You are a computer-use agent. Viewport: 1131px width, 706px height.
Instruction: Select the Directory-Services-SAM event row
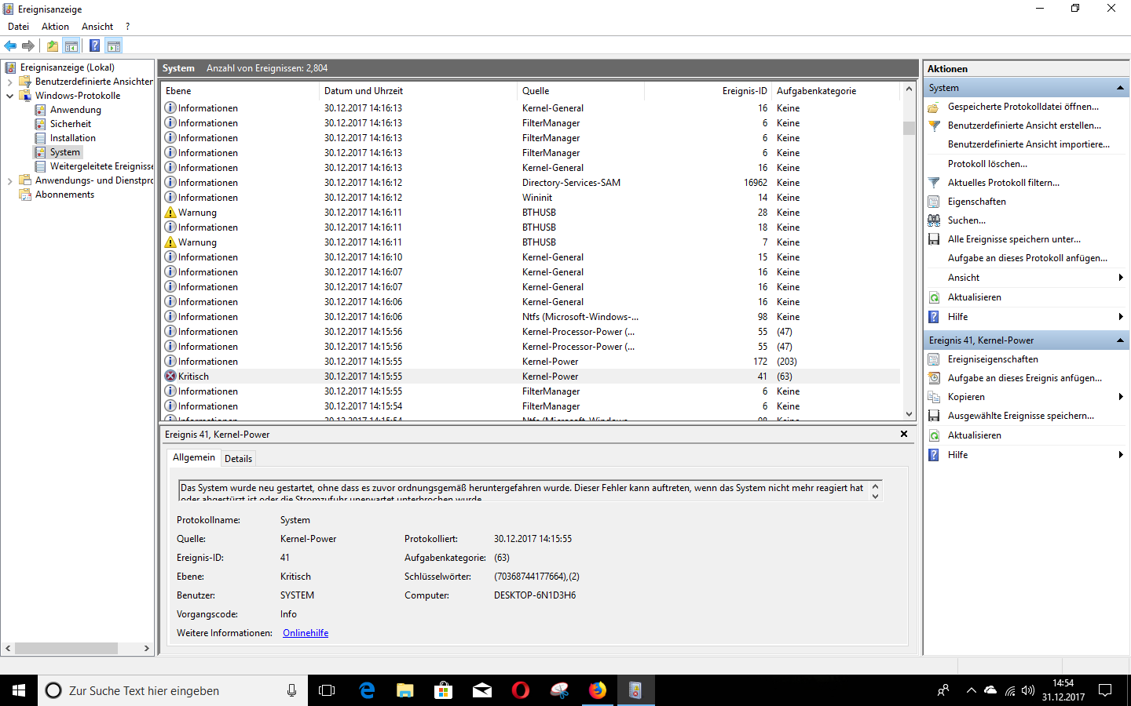click(530, 183)
